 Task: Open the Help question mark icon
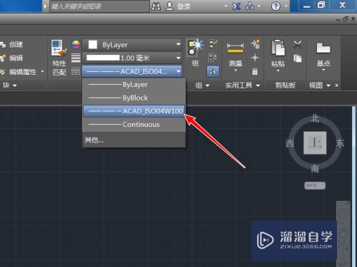[276, 6]
